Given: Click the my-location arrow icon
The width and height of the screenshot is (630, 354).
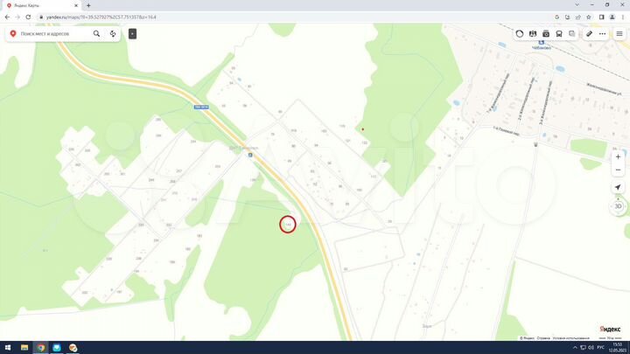Looking at the screenshot, I should point(618,187).
